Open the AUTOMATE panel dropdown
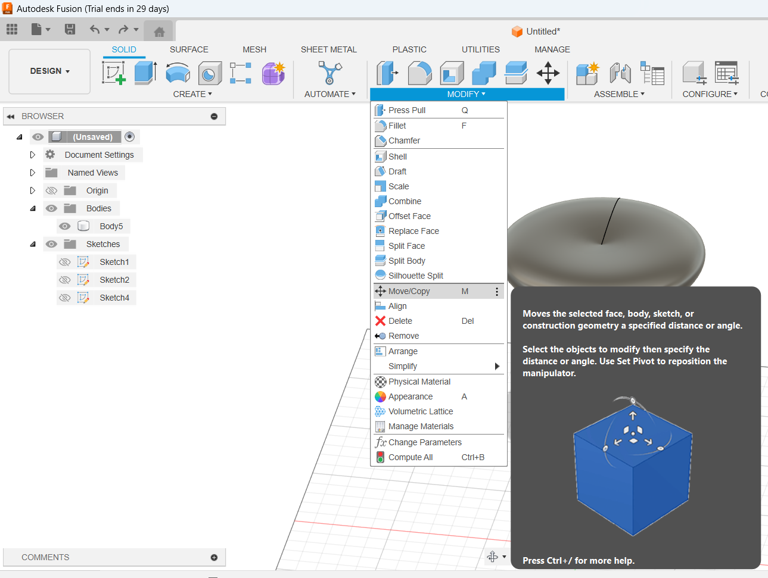The height and width of the screenshot is (578, 768). click(x=330, y=94)
